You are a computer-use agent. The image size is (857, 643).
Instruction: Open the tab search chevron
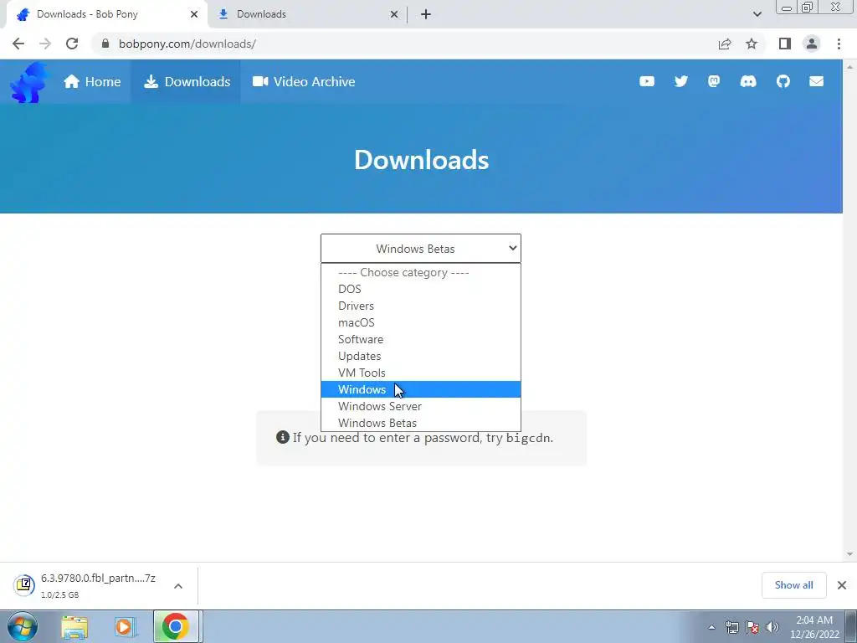(x=757, y=14)
